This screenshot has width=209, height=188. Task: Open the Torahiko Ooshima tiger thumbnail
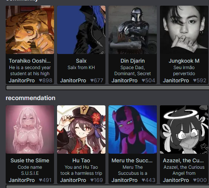point(30,30)
